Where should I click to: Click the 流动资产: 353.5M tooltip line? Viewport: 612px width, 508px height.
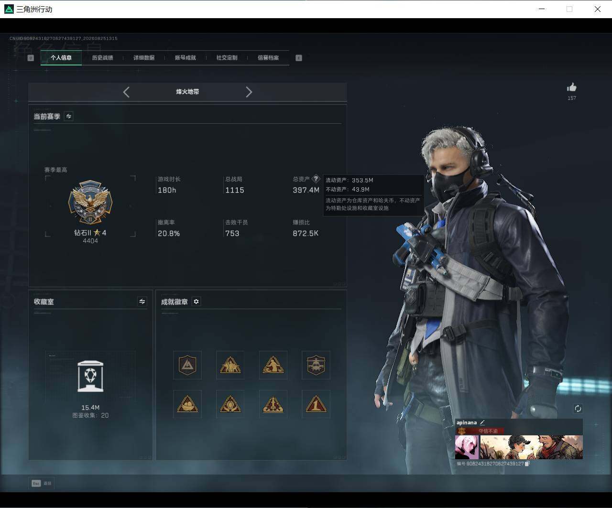click(x=350, y=180)
